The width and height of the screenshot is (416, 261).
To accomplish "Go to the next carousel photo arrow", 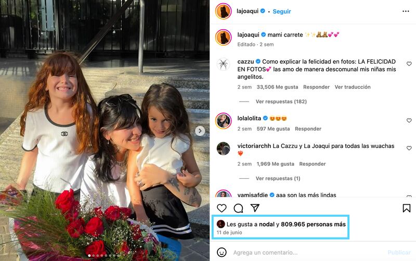I will point(200,131).
